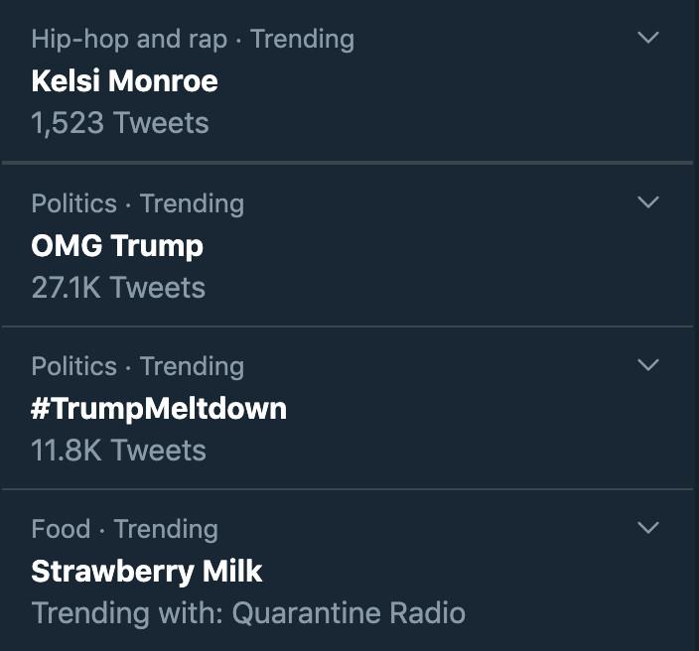Show more options for Strawberry Milk trend
This screenshot has height=651, width=699.
click(x=647, y=528)
